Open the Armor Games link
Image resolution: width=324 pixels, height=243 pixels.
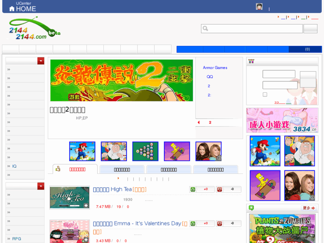(x=215, y=68)
